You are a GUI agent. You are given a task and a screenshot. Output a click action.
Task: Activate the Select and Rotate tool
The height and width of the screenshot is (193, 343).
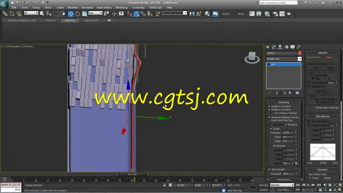tap(78, 14)
